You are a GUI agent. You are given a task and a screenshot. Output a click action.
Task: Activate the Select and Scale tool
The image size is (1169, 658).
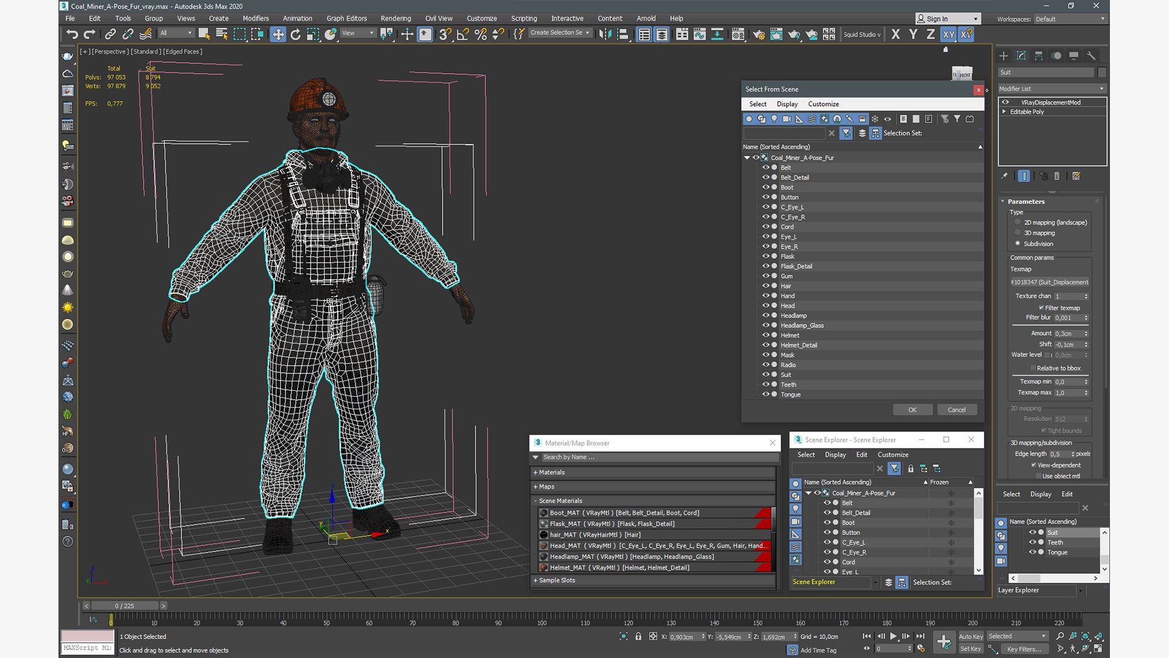313,34
